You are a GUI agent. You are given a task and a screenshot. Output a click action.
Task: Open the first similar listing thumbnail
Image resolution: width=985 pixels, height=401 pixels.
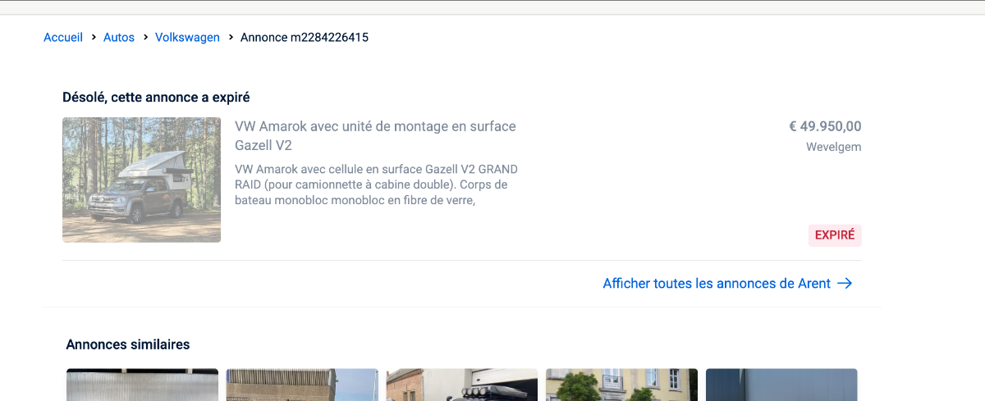coord(142,385)
